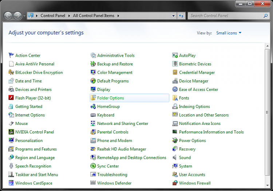Expand the arrow before Control Panel breadcrumb
Screen dimensions: 273x191
37,16
